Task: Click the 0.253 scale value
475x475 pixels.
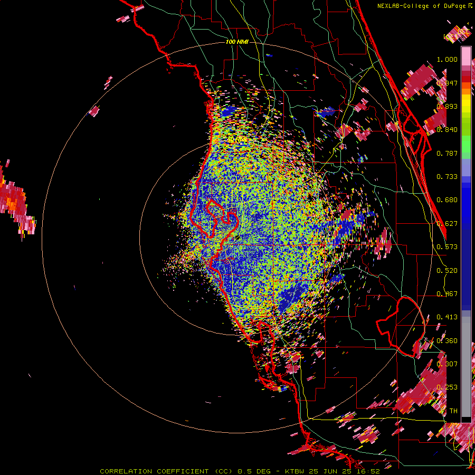Action: click(447, 387)
